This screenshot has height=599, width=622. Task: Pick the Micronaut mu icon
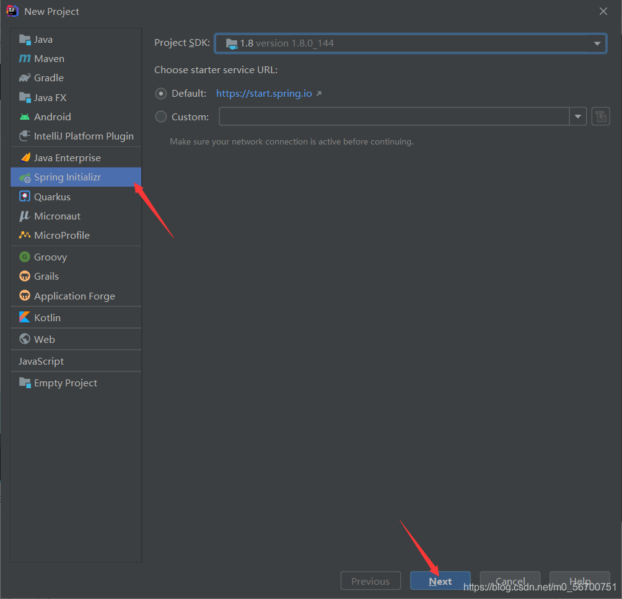(25, 216)
